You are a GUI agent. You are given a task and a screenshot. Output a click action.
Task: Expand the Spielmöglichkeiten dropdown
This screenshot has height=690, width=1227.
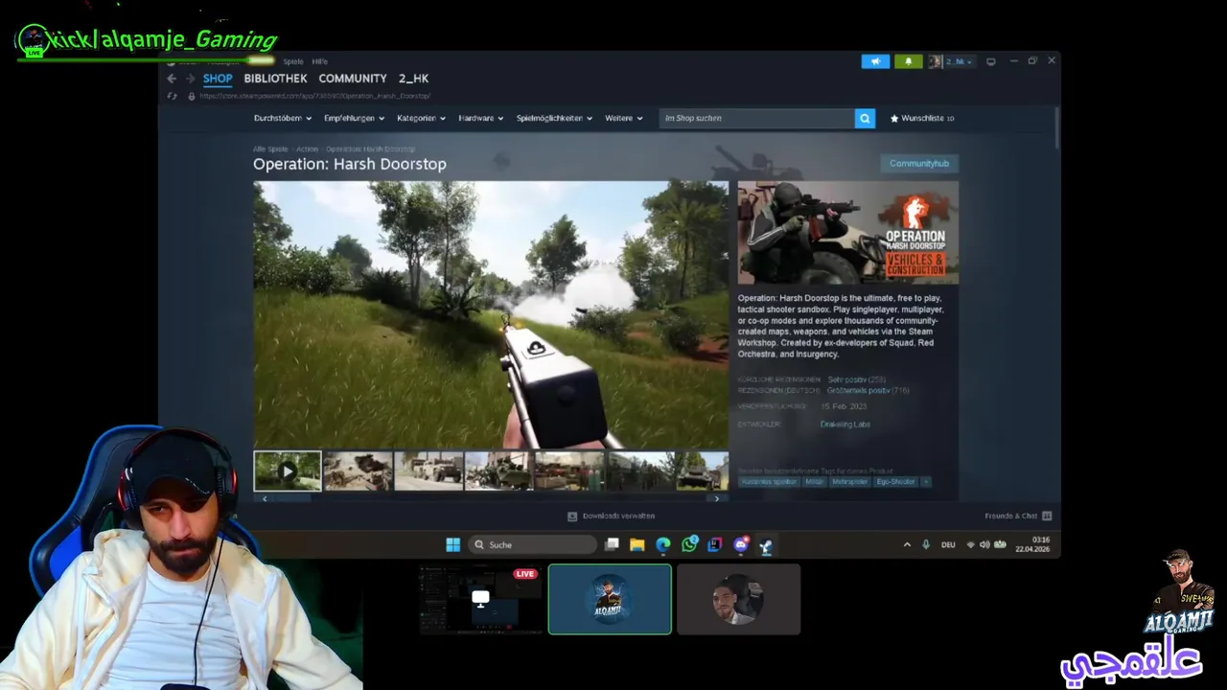tap(554, 118)
